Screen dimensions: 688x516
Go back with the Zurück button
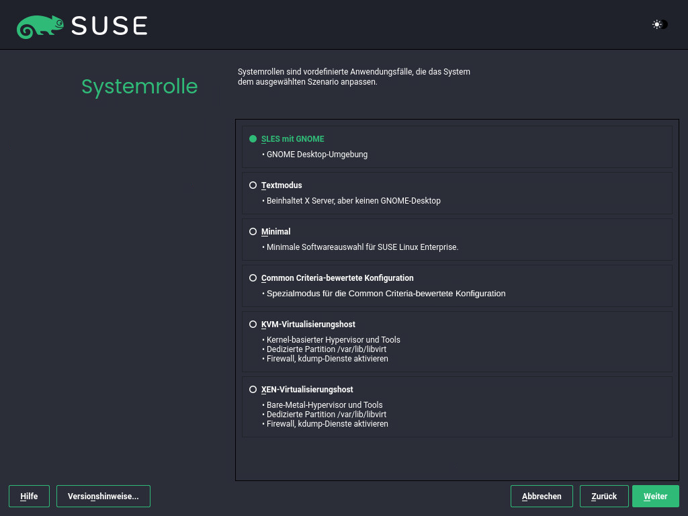click(x=604, y=497)
